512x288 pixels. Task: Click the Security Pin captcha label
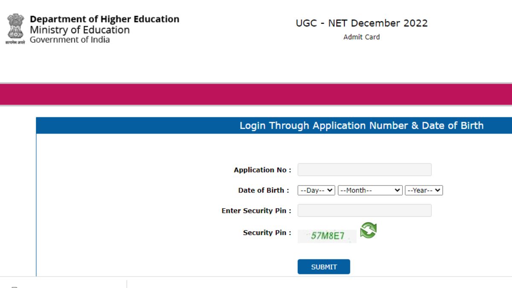[x=267, y=233]
